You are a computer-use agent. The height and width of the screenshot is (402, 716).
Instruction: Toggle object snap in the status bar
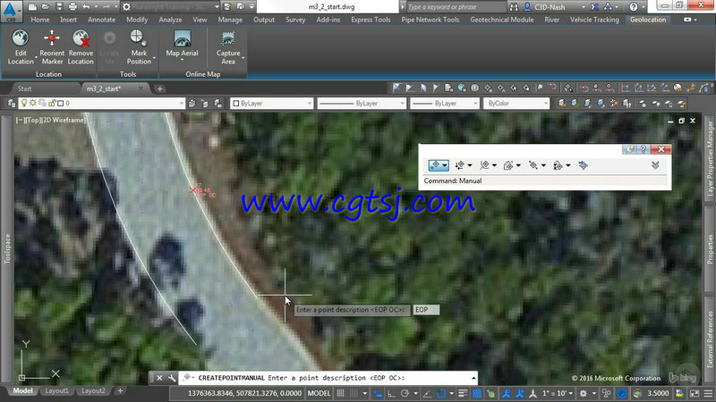(440, 393)
